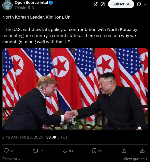The height and width of the screenshot is (162, 150).
Task: Open the @Osint613 handle link
Action: (24, 8)
